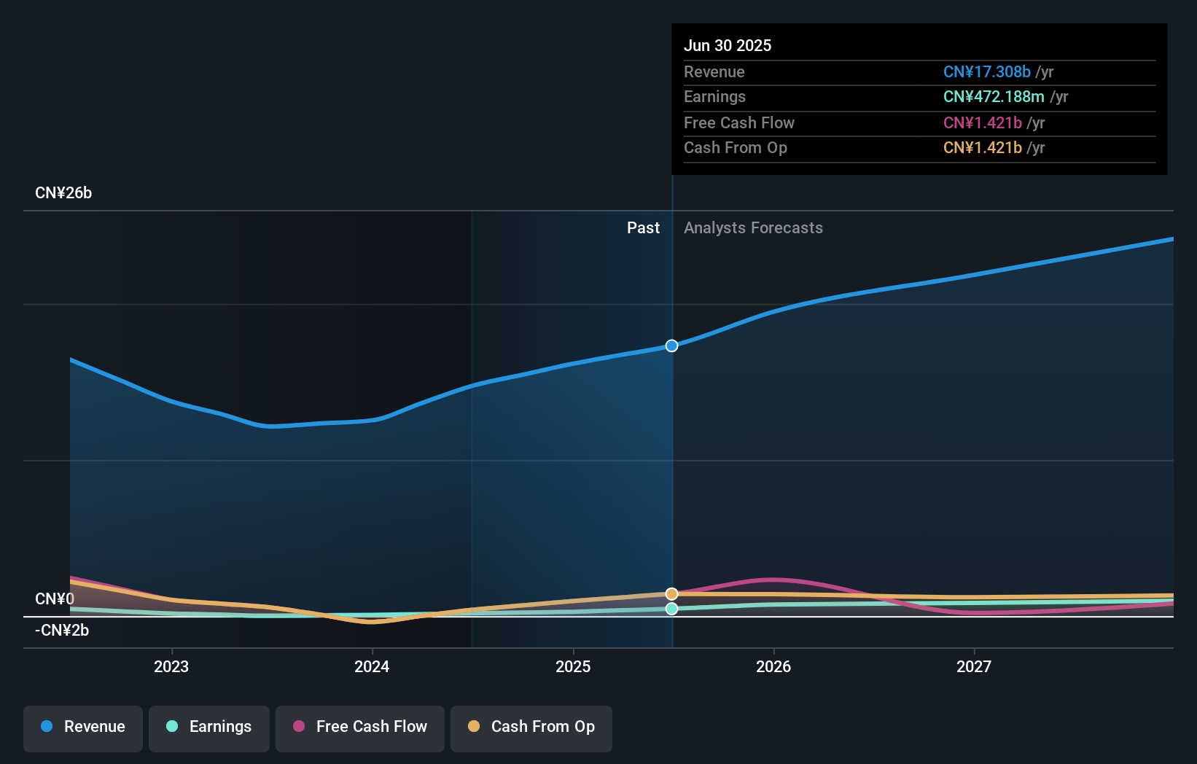This screenshot has height=764, width=1197.
Task: Click the blue Revenue legend dot
Action: (47, 727)
